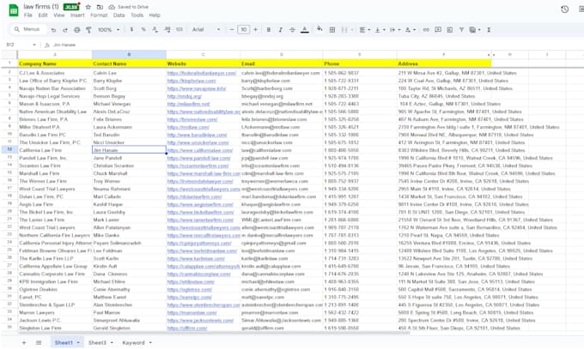Image resolution: width=584 pixels, height=349 pixels.
Task: Open the cell borders tool
Action: point(332,30)
